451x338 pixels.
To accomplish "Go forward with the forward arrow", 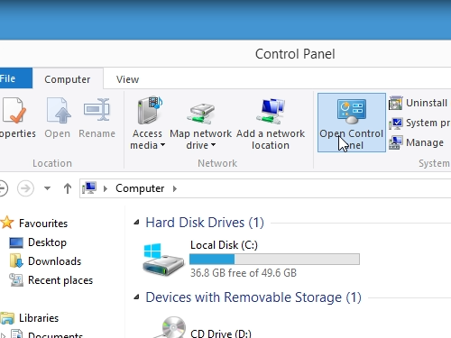I will coord(25,188).
